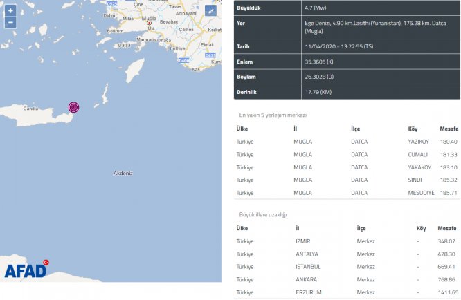Select the Yer location description text

pyautogui.click(x=375, y=27)
